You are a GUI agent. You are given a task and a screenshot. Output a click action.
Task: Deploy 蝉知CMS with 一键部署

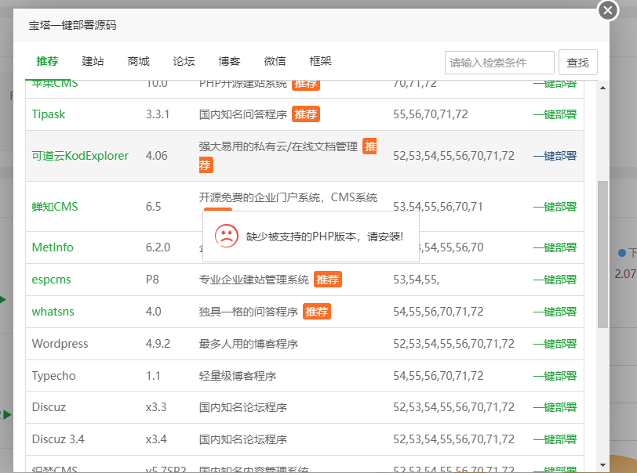pos(555,207)
